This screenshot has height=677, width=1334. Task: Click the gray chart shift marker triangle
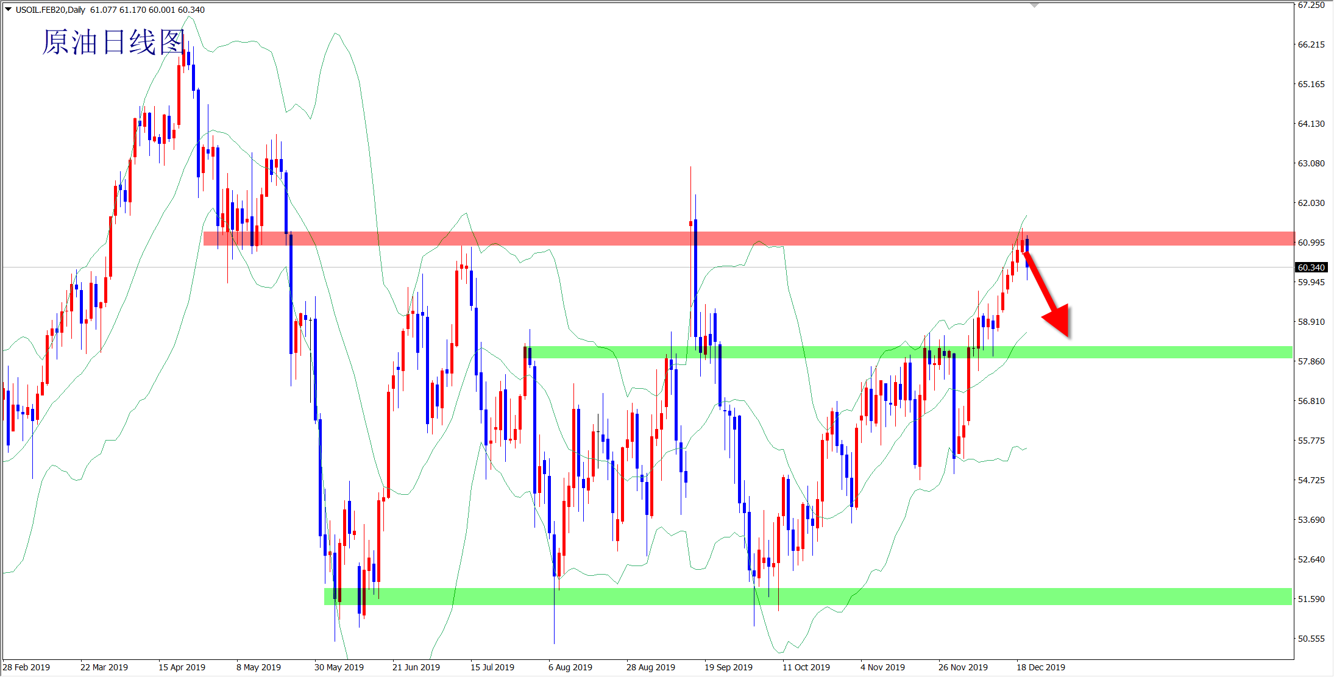[1034, 5]
